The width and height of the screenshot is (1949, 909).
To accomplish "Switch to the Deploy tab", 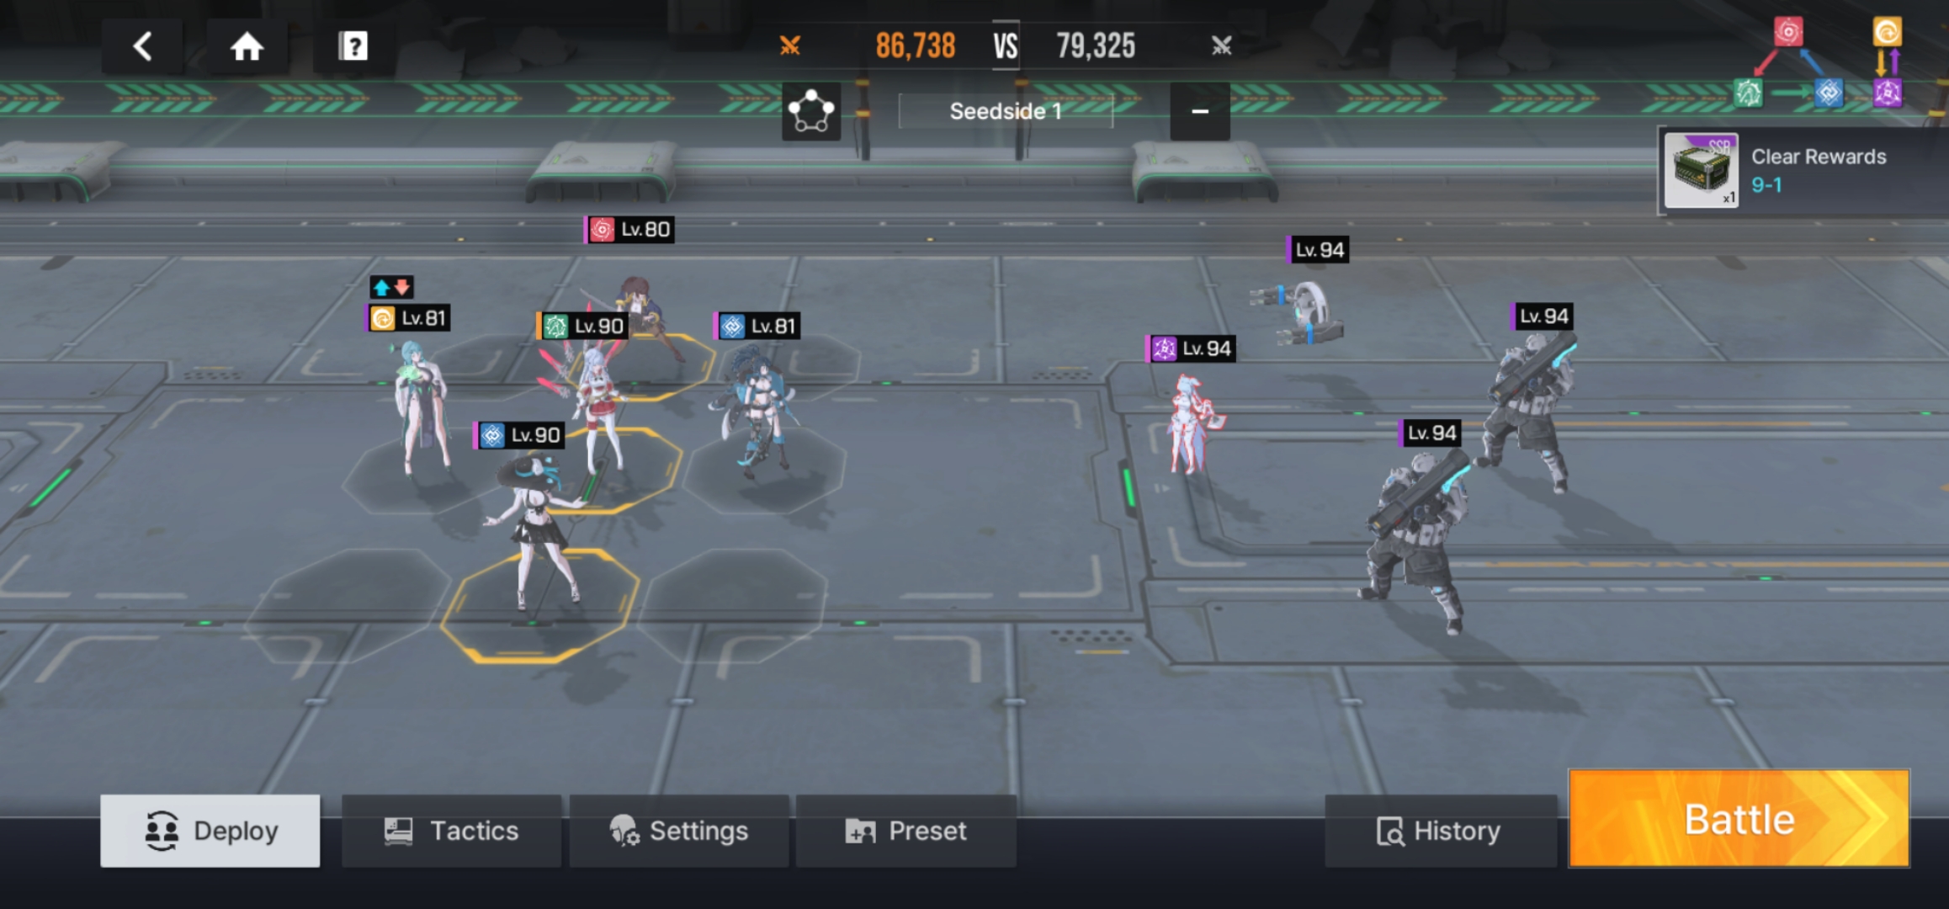I will pyautogui.click(x=210, y=831).
